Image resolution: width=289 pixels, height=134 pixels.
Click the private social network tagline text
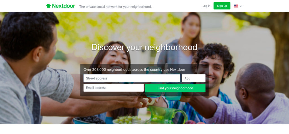tap(115, 7)
